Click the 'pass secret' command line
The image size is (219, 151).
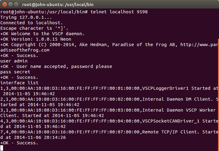click(15, 72)
